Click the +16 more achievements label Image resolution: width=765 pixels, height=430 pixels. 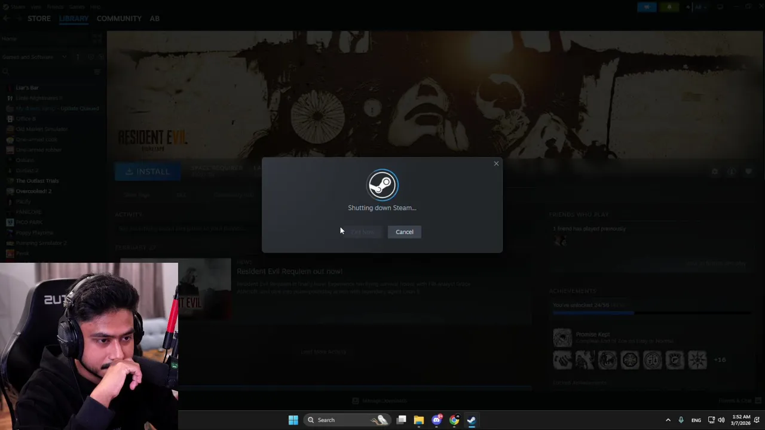pos(720,360)
